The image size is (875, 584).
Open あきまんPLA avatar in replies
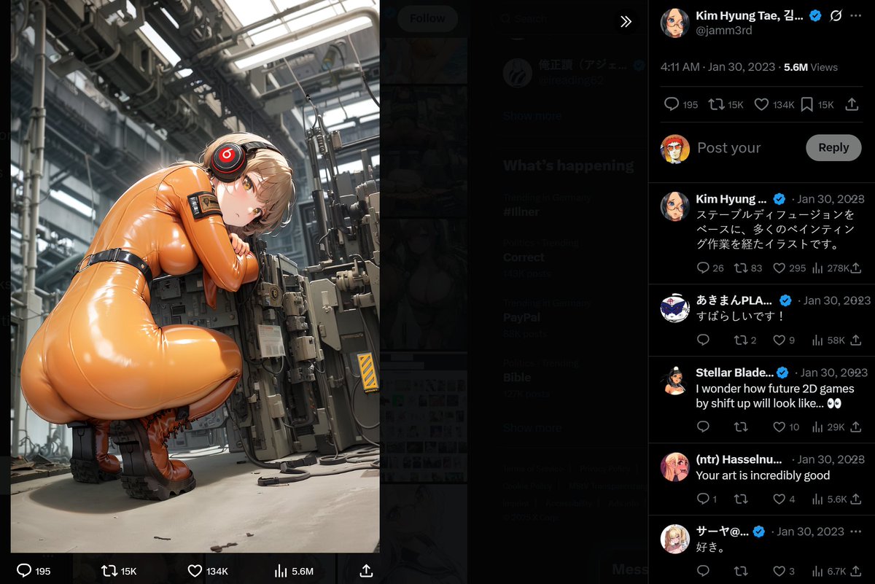[674, 308]
